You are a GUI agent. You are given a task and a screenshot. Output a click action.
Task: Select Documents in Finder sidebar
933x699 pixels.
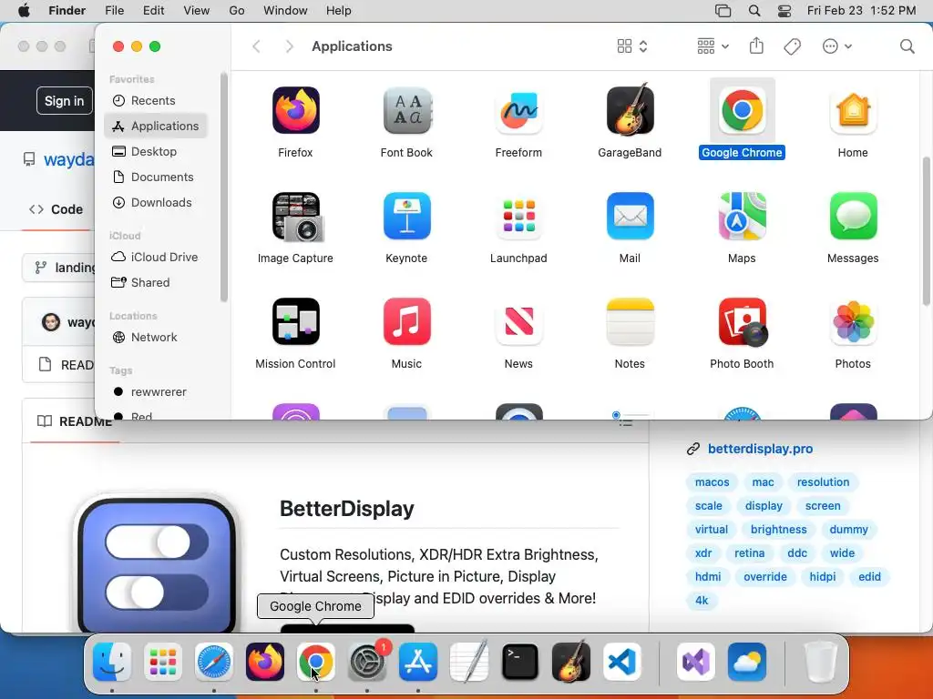pos(156,177)
